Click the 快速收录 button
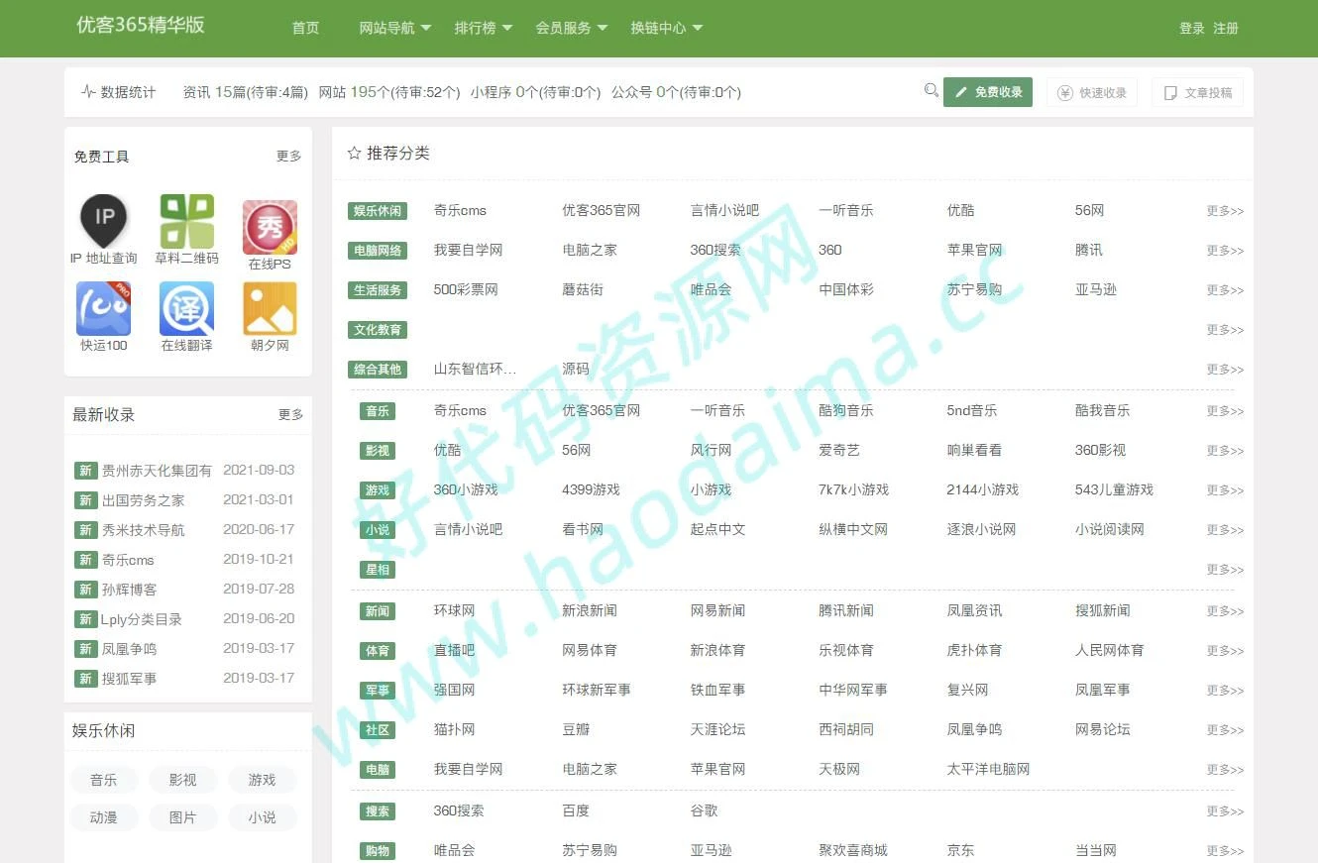Viewport: 1318px width, 863px height. 1092,92
